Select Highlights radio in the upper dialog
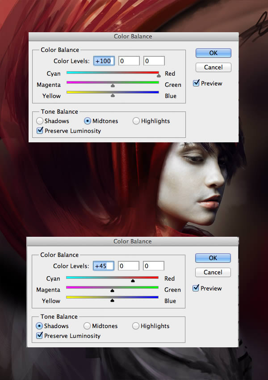The image size is (268, 380). pyautogui.click(x=136, y=121)
